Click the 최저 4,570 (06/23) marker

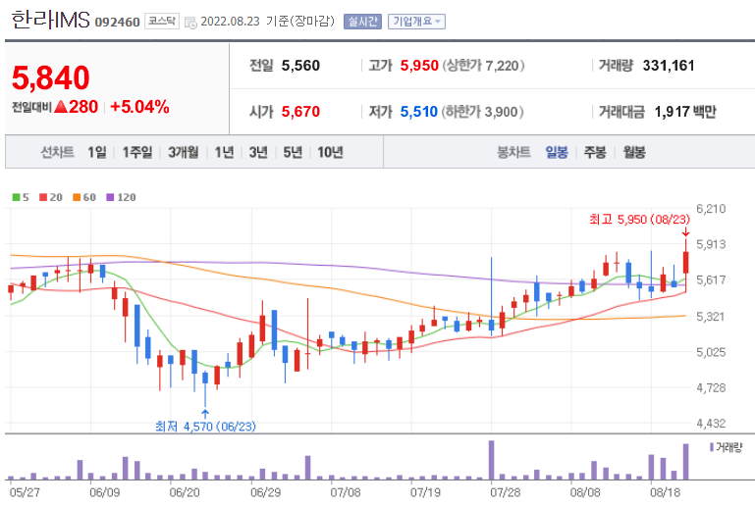tap(205, 427)
